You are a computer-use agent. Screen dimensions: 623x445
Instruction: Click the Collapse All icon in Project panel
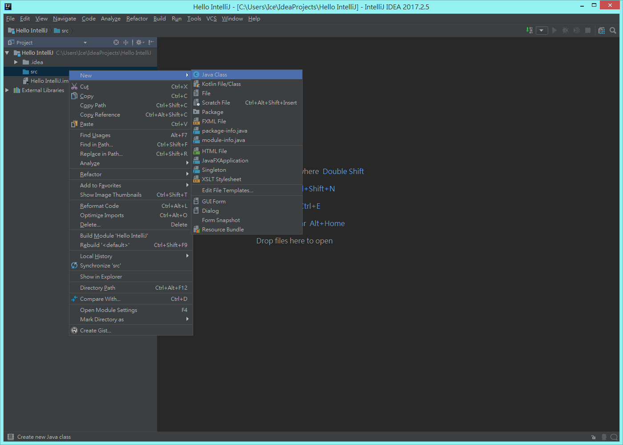coord(126,42)
